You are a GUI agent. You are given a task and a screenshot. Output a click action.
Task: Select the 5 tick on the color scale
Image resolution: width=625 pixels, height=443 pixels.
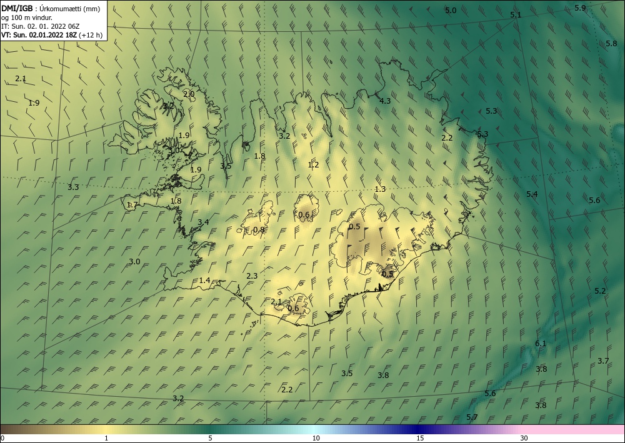(x=210, y=439)
